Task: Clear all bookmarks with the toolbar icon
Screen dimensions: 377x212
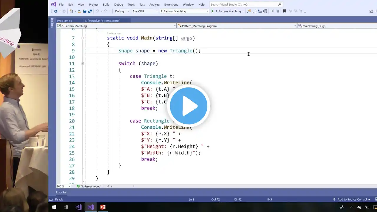Action: coord(301,11)
